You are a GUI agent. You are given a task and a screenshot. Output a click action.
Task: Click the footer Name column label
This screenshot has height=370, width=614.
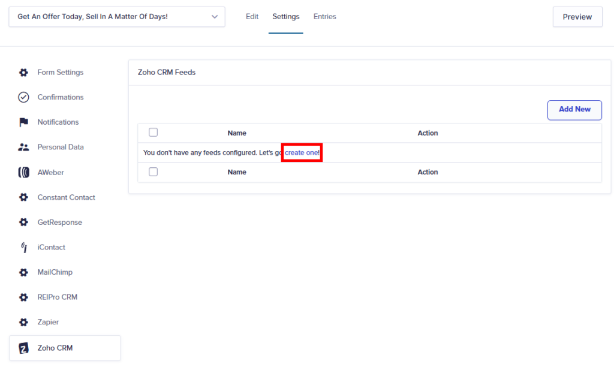(237, 172)
